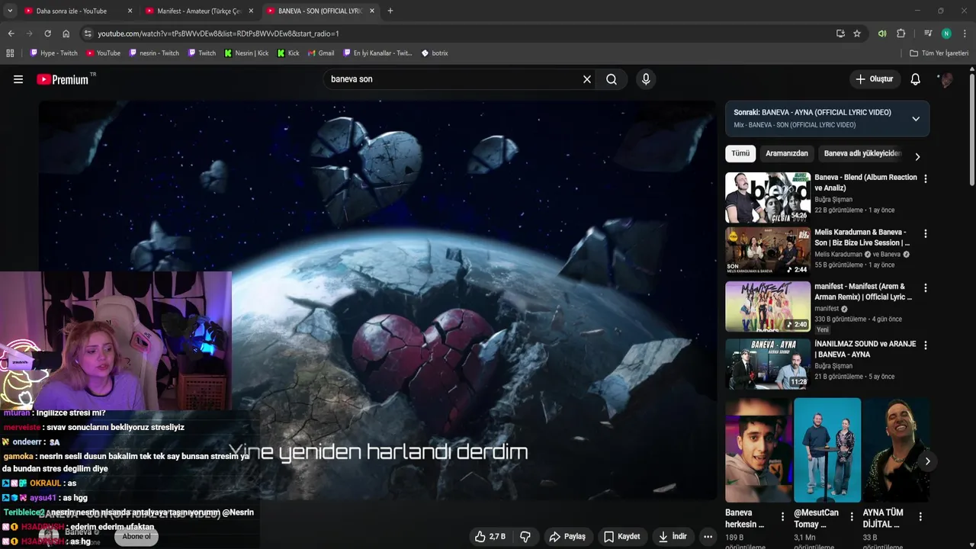This screenshot has height=549, width=976.
Task: Select Baneva adlı yükleyiciden chip
Action: click(x=862, y=154)
